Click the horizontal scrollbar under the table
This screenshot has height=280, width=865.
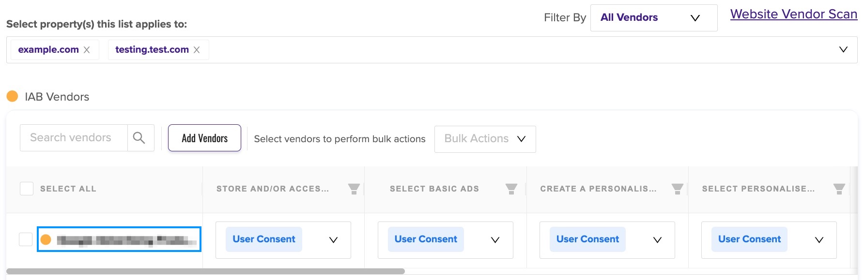click(205, 271)
